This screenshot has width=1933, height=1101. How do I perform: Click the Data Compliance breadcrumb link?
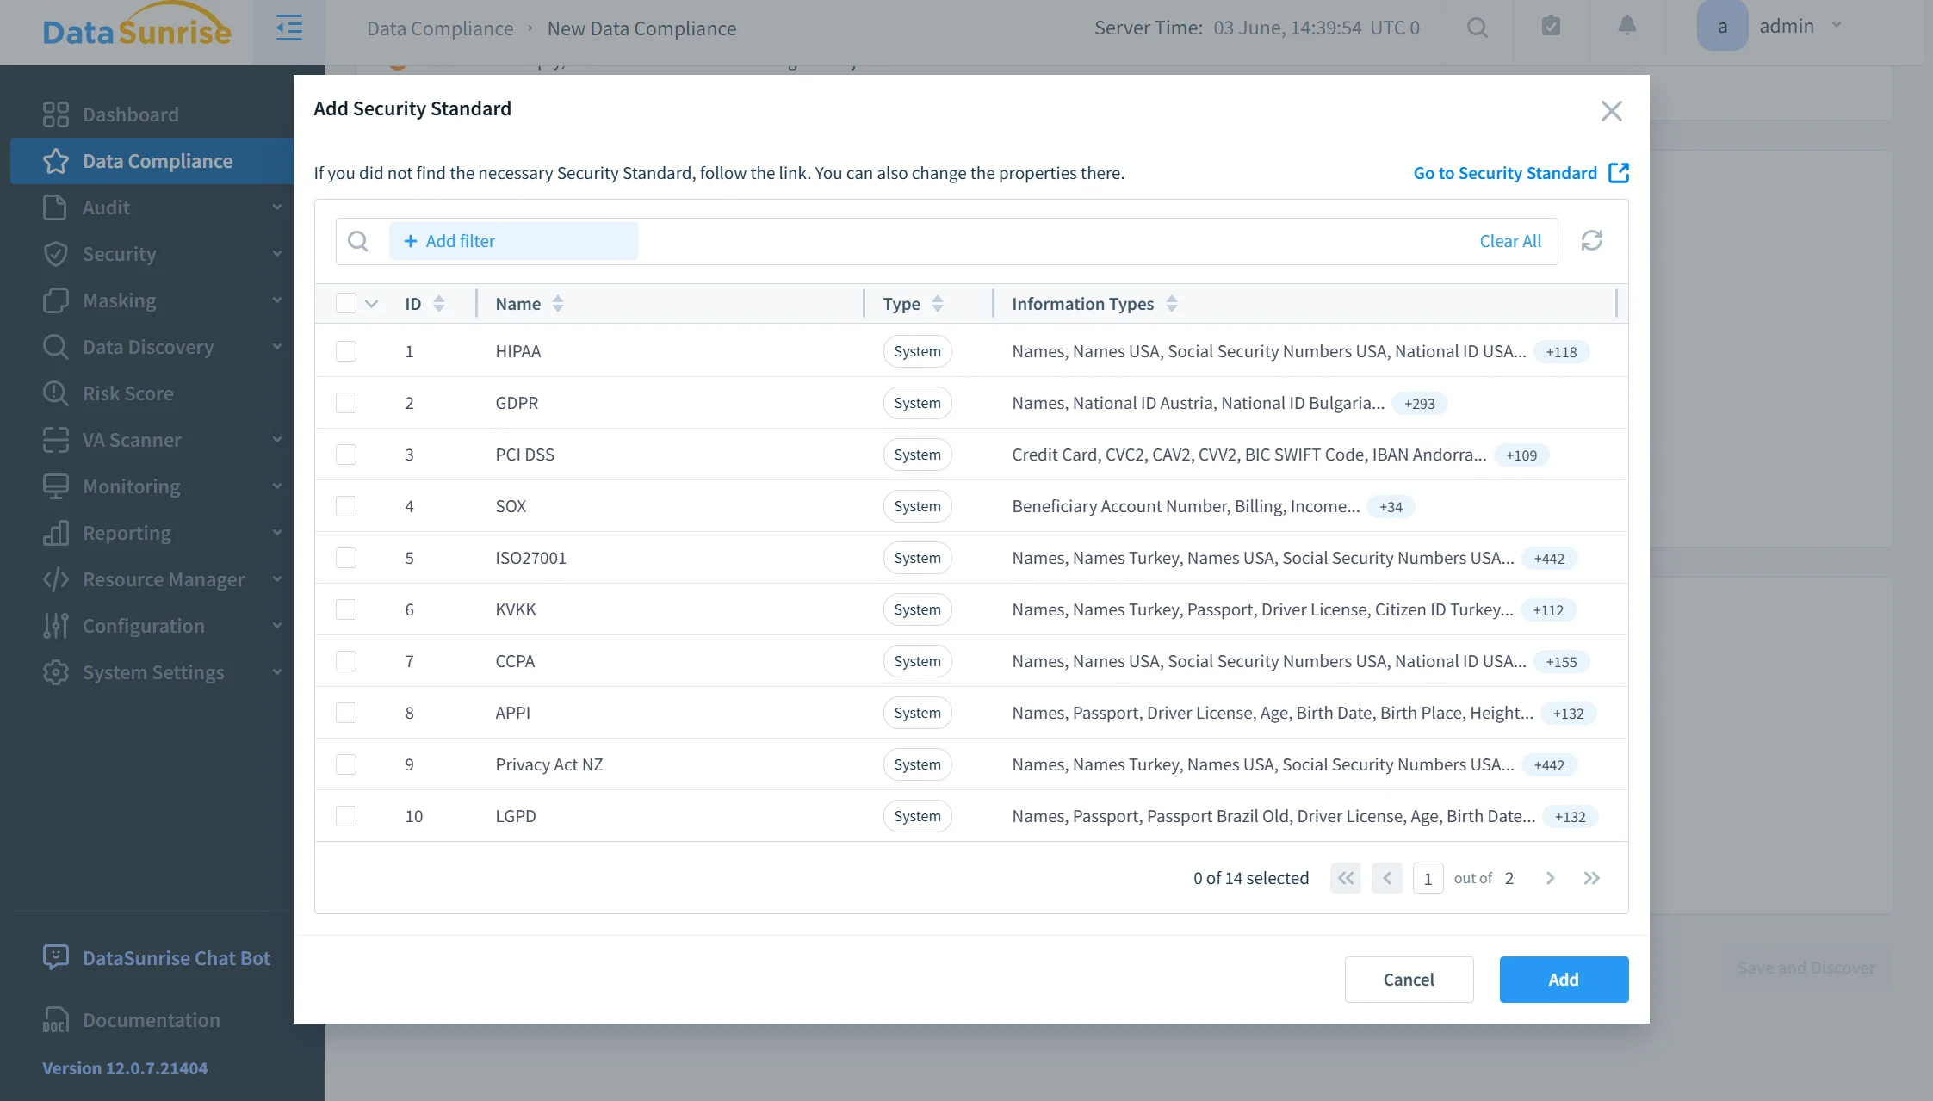[440, 28]
